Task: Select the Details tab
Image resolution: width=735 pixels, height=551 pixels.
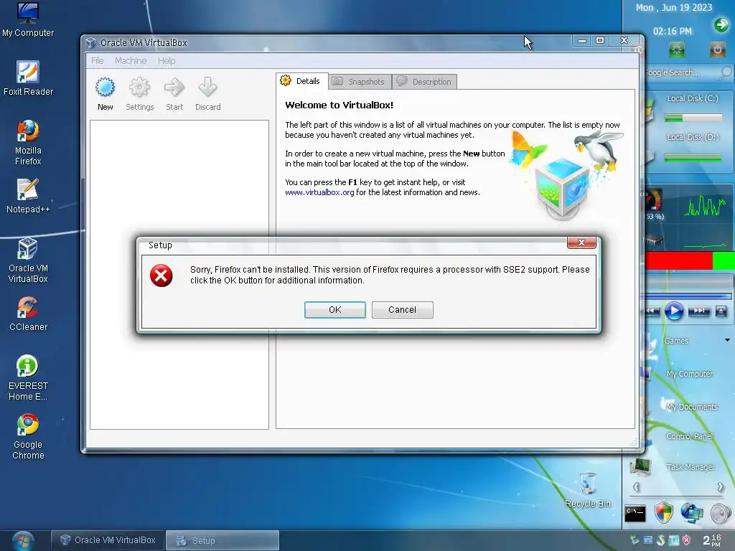Action: [x=301, y=81]
